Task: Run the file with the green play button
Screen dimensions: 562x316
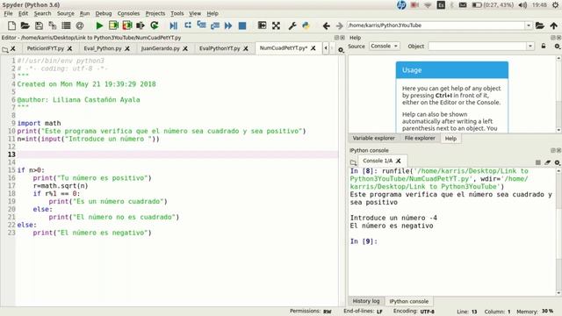Action: [99, 25]
